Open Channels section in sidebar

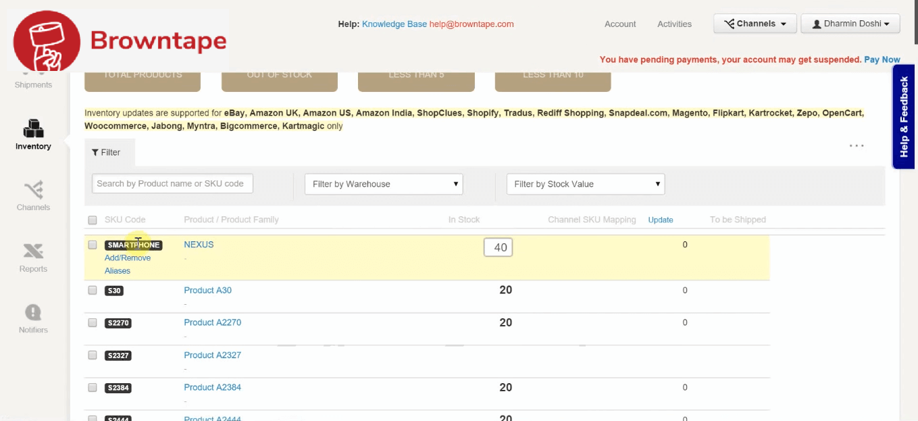tap(33, 196)
